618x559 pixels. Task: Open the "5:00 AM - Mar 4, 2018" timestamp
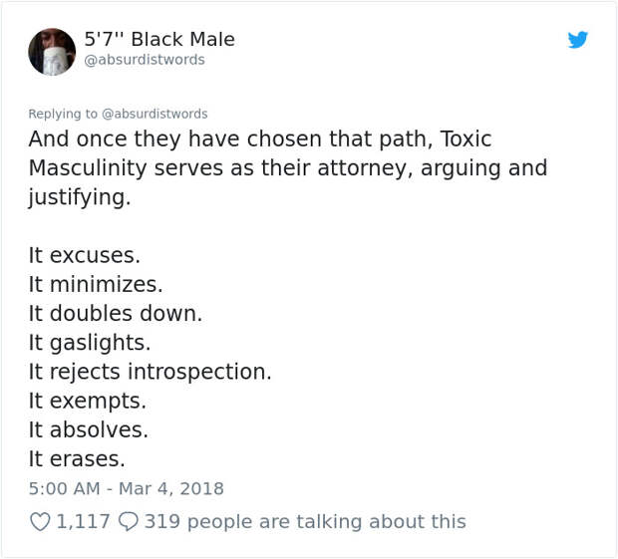click(x=127, y=489)
